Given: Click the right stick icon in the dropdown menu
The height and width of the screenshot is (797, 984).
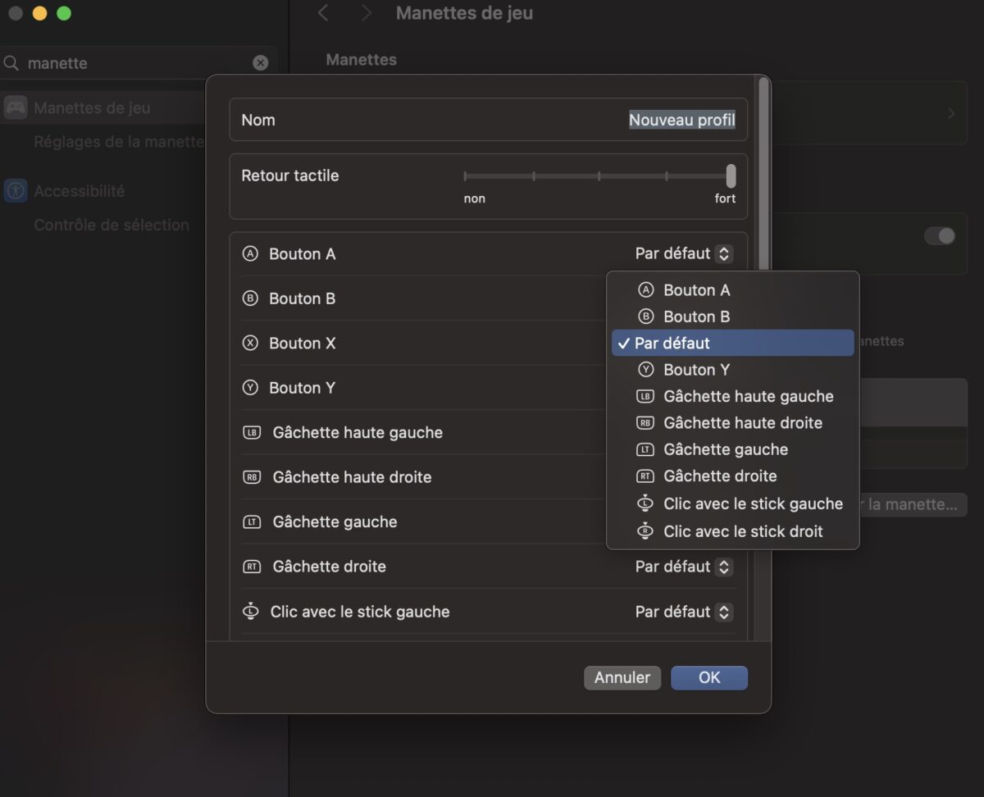Looking at the screenshot, I should [x=645, y=531].
